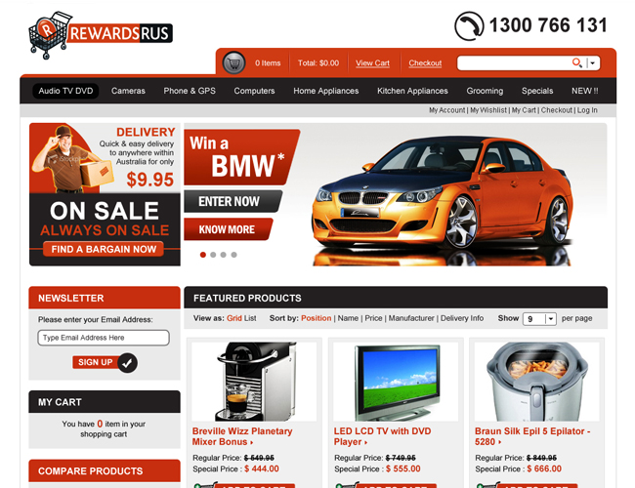Image resolution: width=635 pixels, height=488 pixels.
Task: Click the Total: $0.00 text
Action: coord(318,63)
